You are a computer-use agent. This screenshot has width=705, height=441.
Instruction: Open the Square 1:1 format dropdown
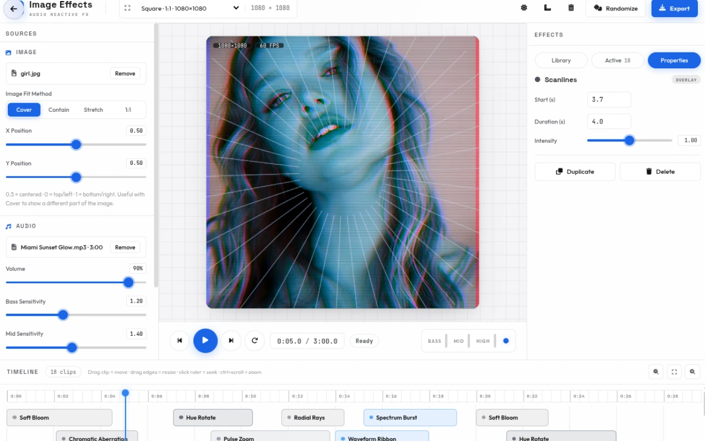coord(189,8)
